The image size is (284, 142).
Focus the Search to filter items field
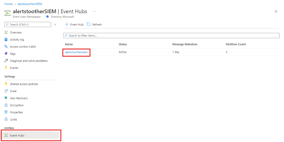click(171, 36)
